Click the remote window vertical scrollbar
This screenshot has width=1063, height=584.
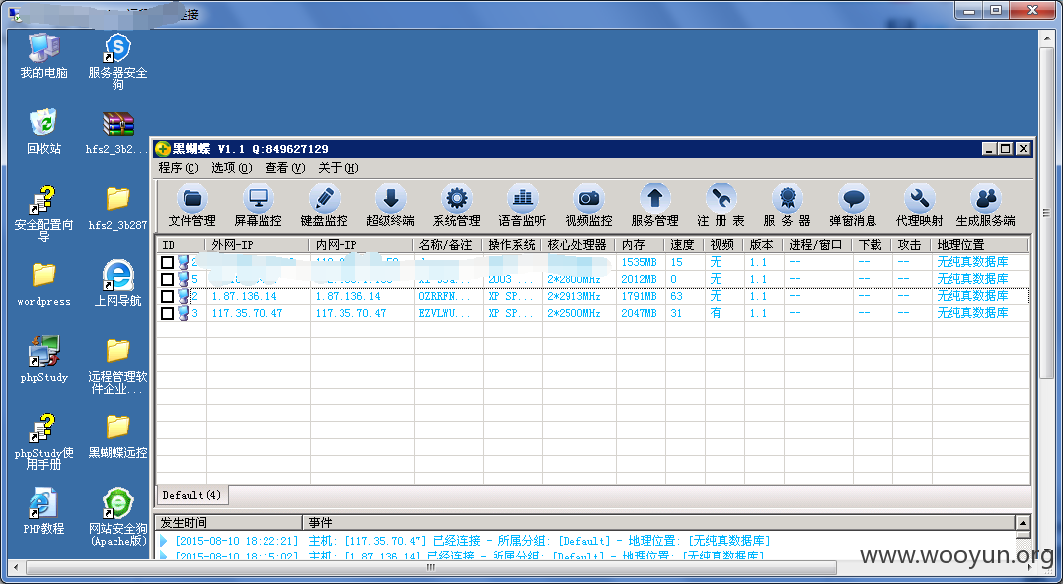click(x=1046, y=213)
